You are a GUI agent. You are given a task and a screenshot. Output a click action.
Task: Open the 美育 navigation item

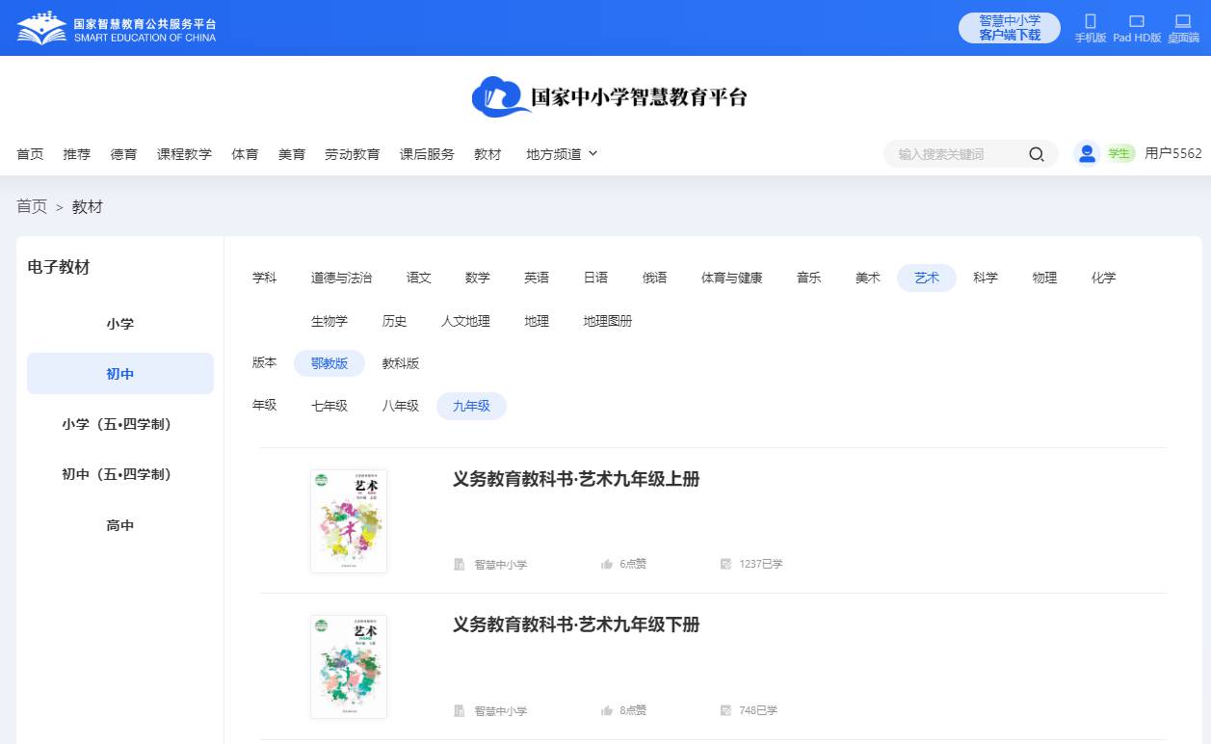click(292, 154)
